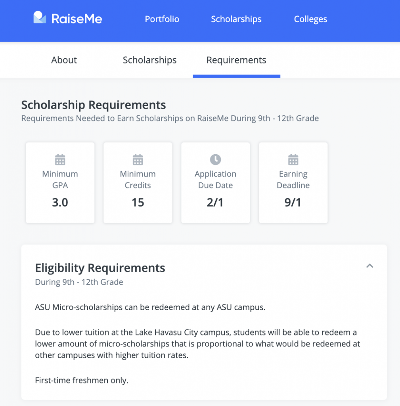Click the Scholarship Requirements page heading
This screenshot has width=400, height=406.
[x=94, y=105]
